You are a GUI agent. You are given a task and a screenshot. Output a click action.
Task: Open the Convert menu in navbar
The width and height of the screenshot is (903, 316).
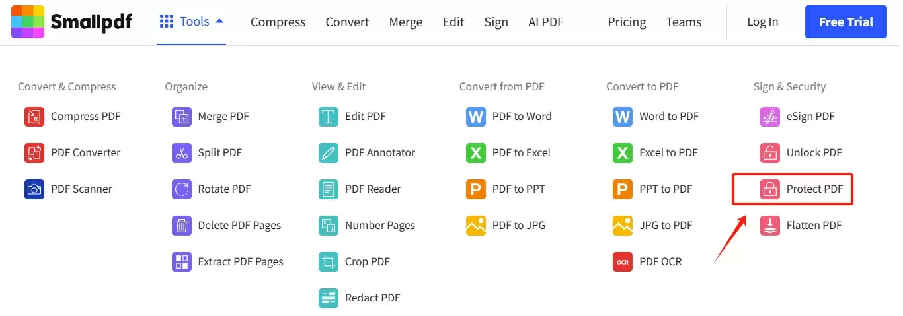pos(347,22)
